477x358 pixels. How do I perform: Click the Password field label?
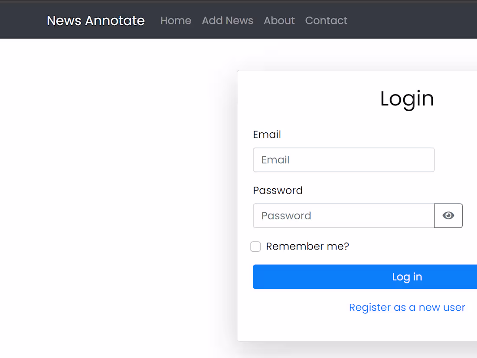pyautogui.click(x=278, y=190)
